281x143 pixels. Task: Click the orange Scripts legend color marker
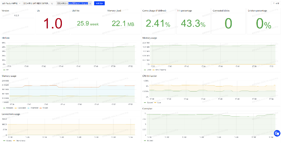[x=41, y=108]
